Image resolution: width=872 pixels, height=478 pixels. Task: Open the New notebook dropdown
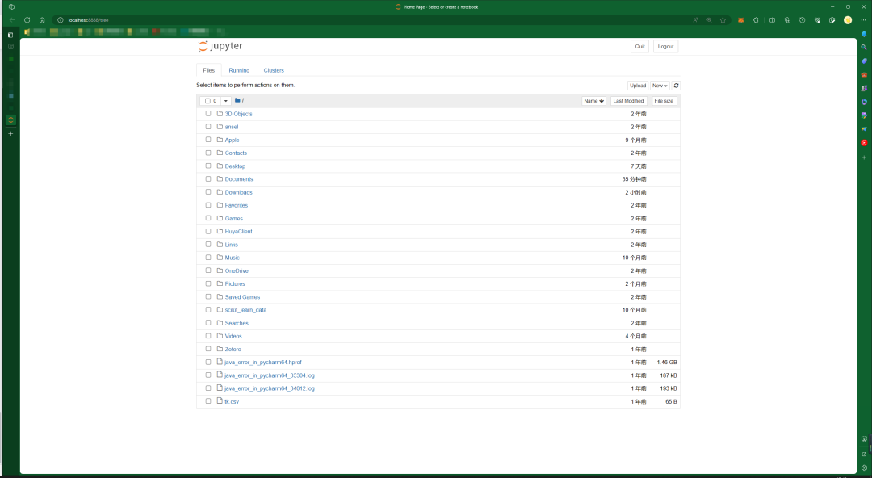[660, 86]
